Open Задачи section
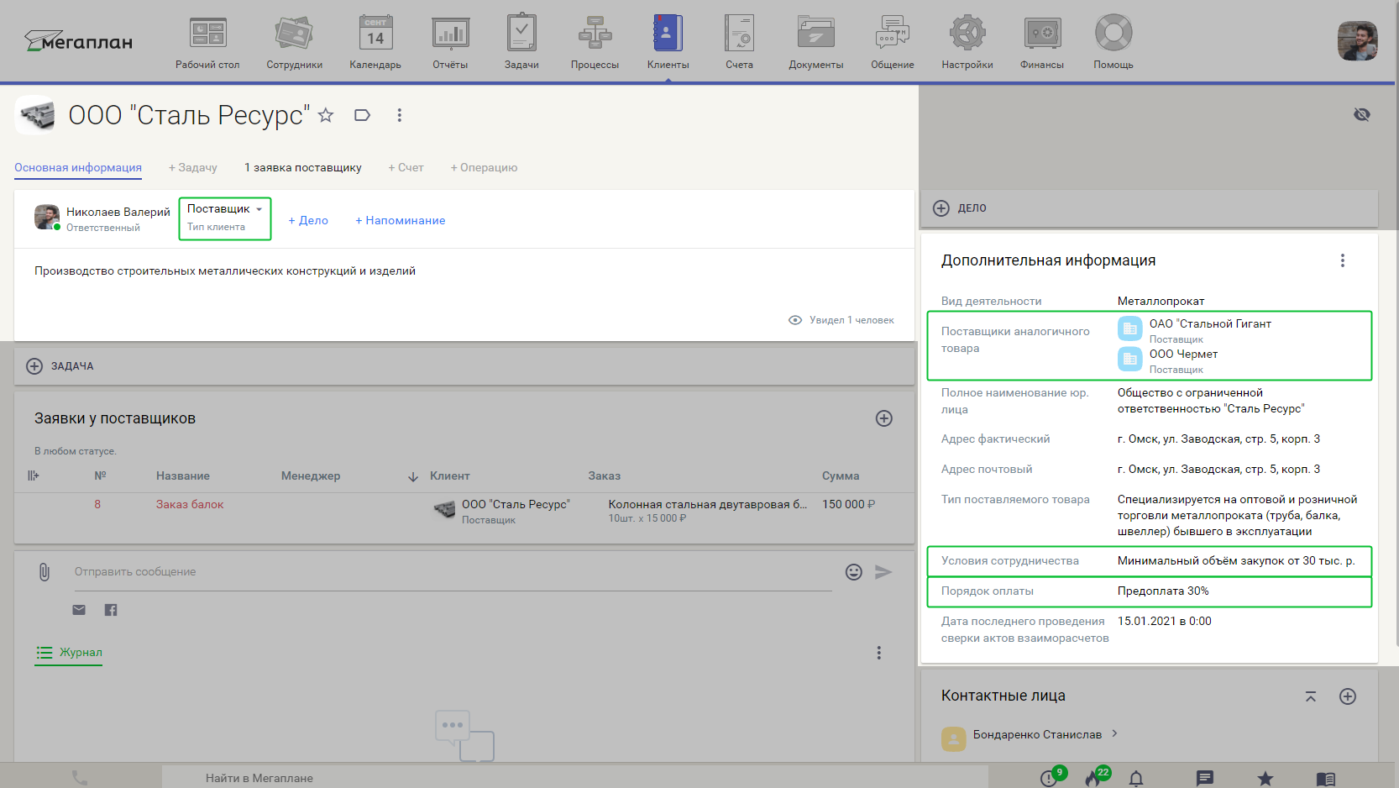Viewport: 1399px width, 788px height. tap(521, 42)
